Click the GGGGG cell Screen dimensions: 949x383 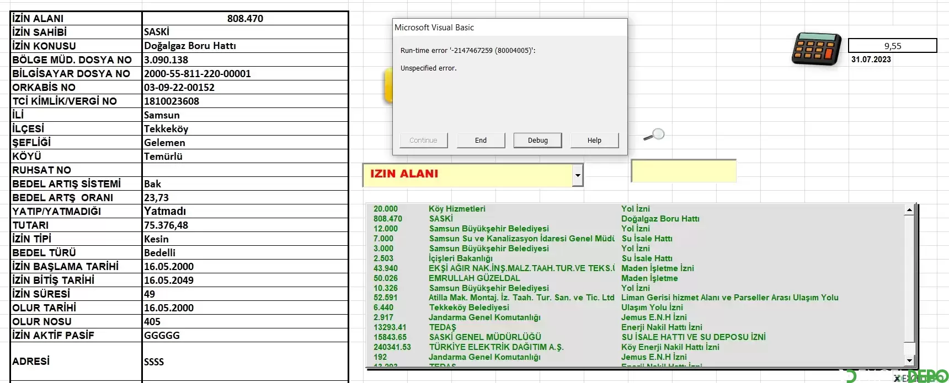245,335
